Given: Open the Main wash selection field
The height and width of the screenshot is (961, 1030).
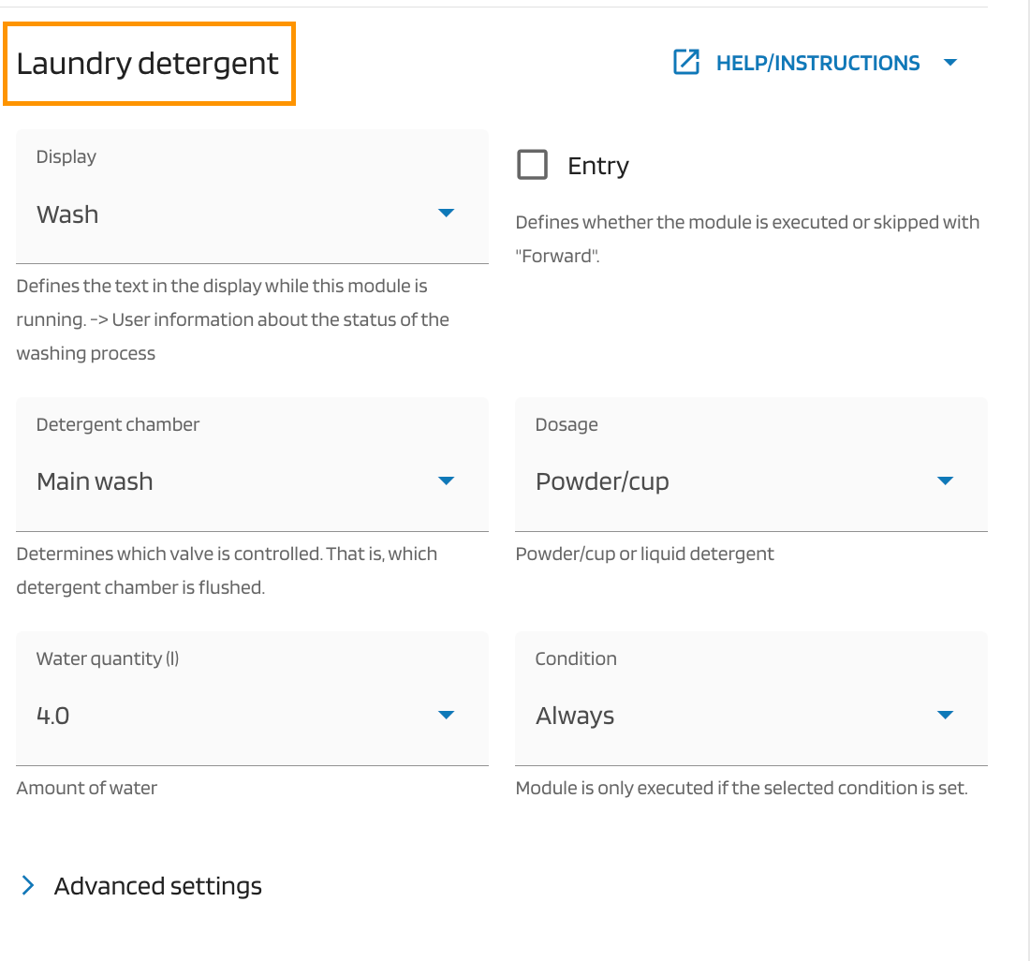Looking at the screenshot, I should [234, 481].
